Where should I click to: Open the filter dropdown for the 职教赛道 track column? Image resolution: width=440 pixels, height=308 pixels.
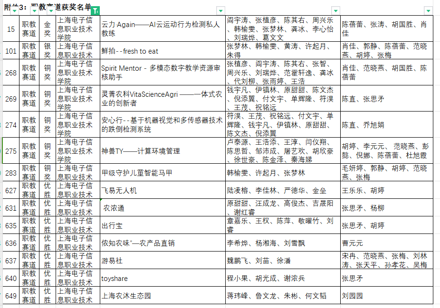[34, 10]
